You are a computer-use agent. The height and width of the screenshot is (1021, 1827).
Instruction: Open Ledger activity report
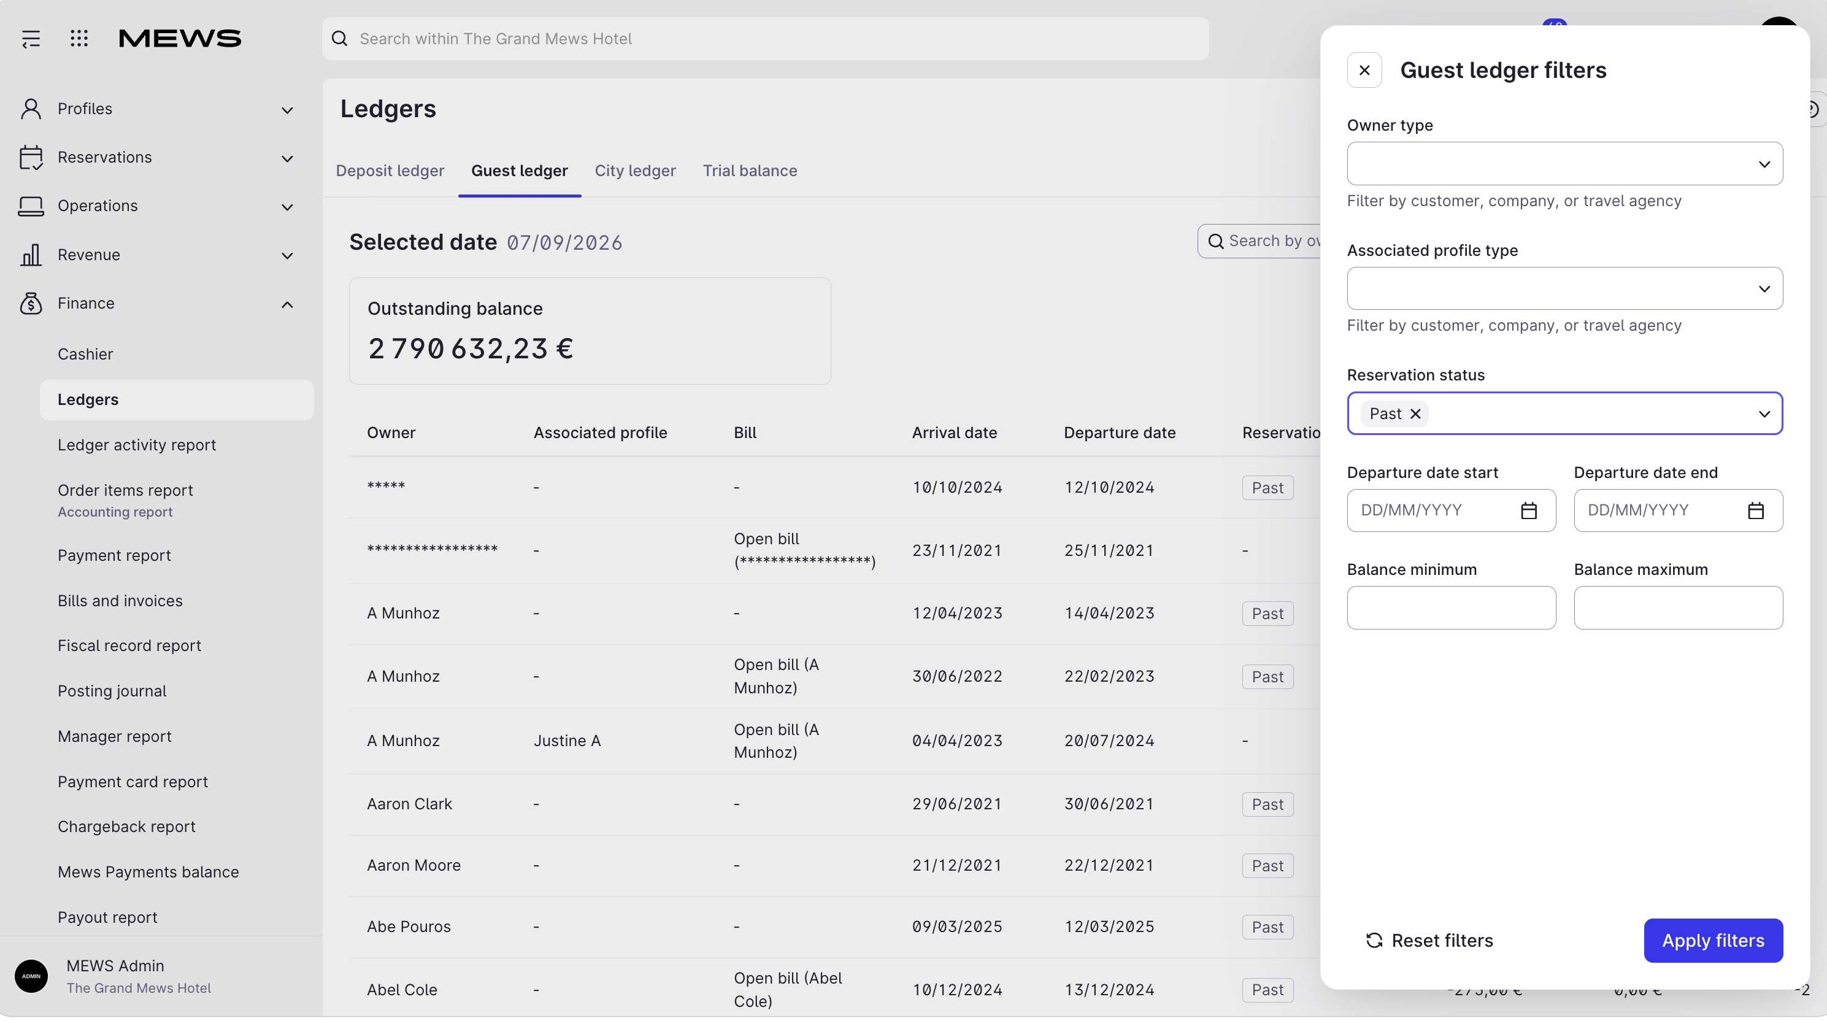(137, 445)
